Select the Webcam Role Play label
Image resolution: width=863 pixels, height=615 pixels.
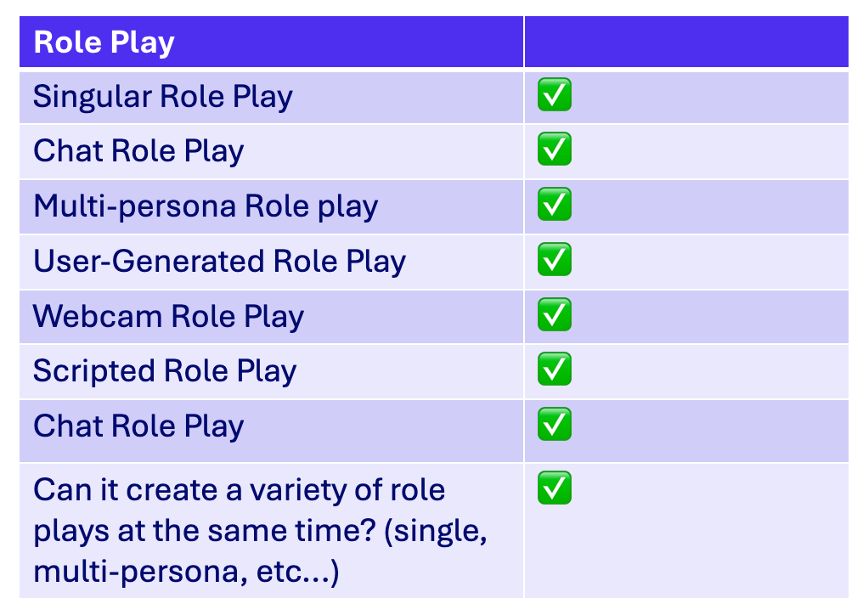click(x=168, y=316)
